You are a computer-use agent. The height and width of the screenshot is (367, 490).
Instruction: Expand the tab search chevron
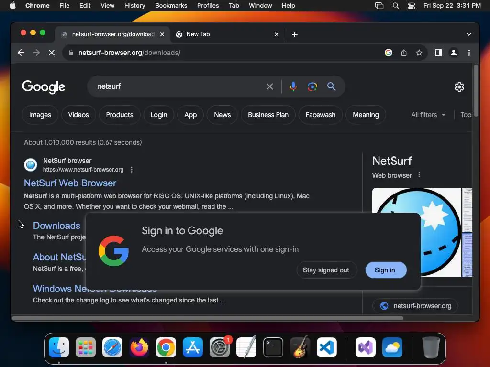click(x=469, y=34)
